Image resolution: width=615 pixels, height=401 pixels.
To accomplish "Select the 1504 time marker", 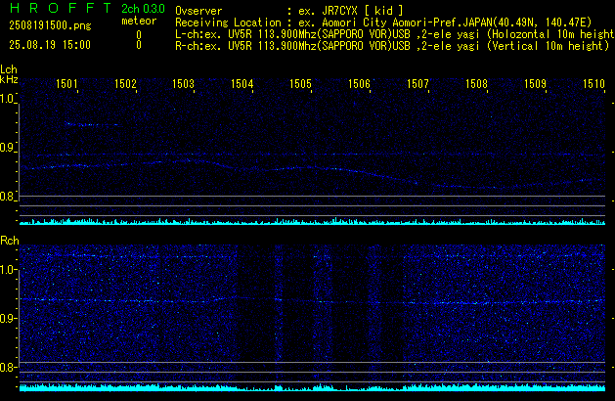I will point(242,84).
